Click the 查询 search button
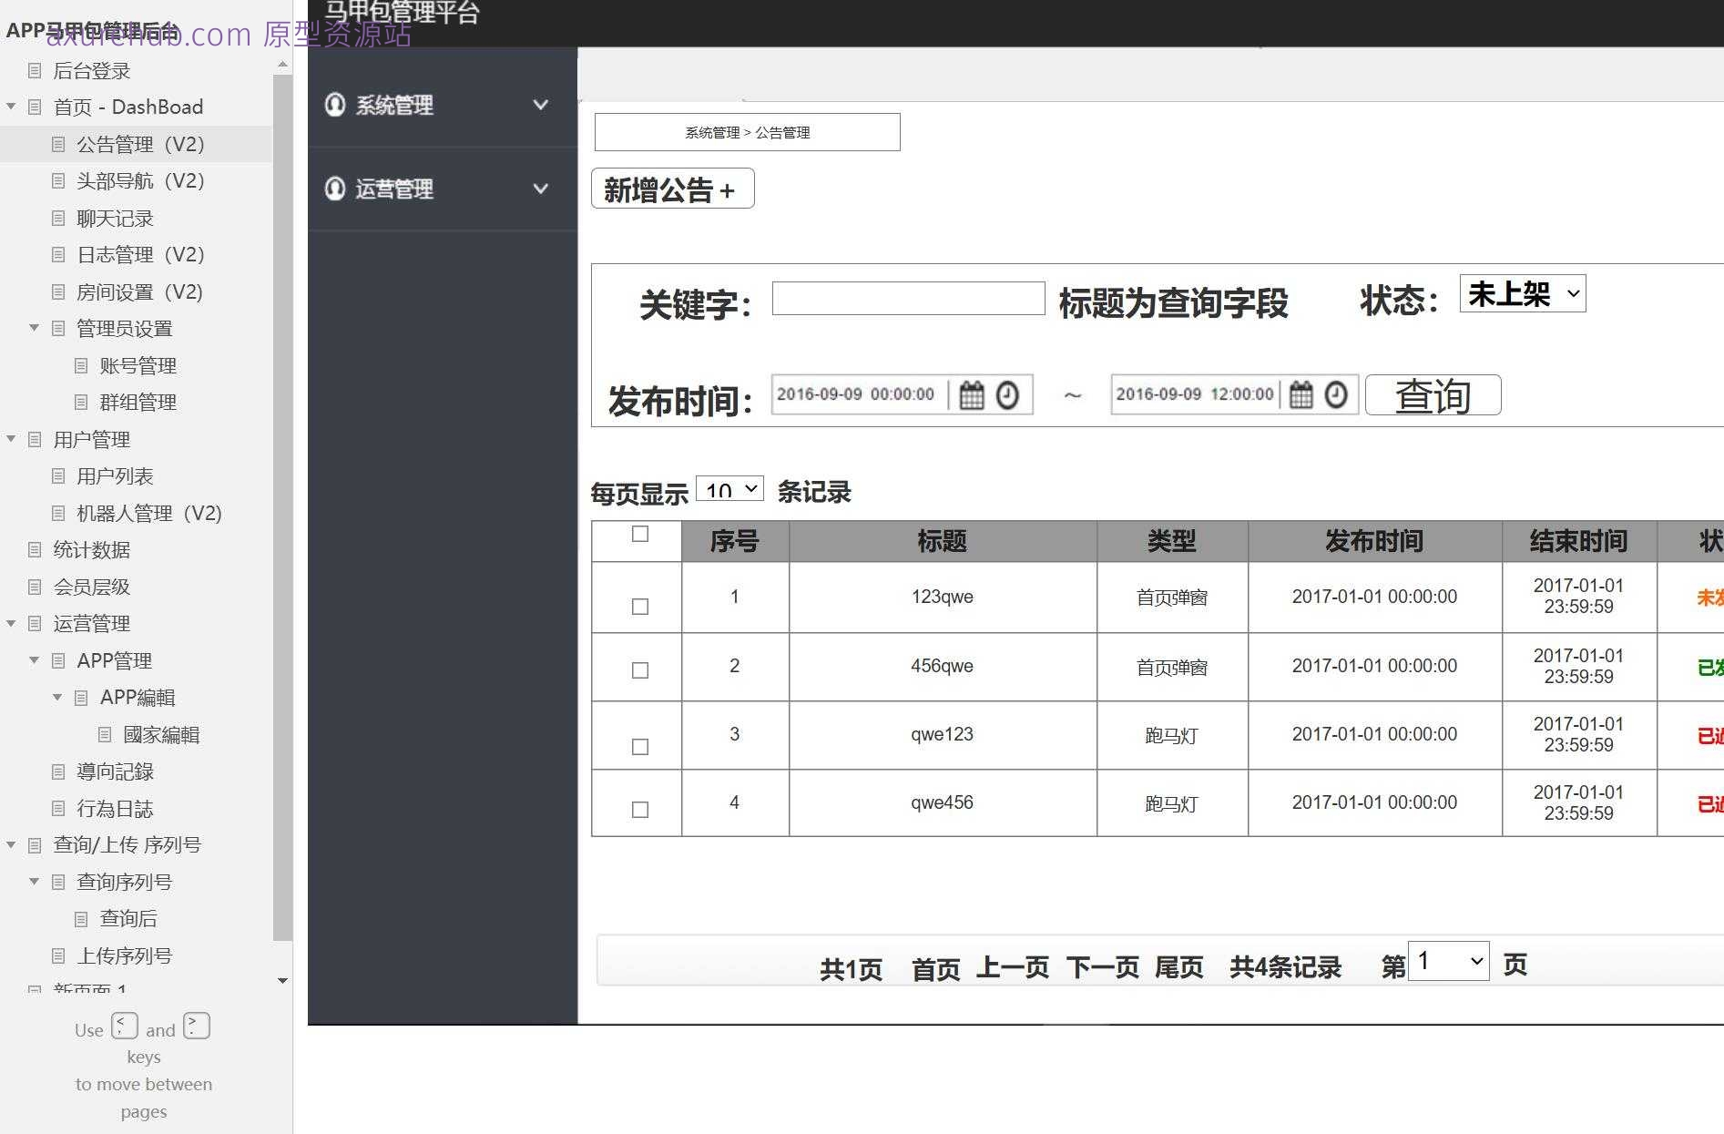Screen dimensions: 1724x1134 pyautogui.click(x=1432, y=394)
